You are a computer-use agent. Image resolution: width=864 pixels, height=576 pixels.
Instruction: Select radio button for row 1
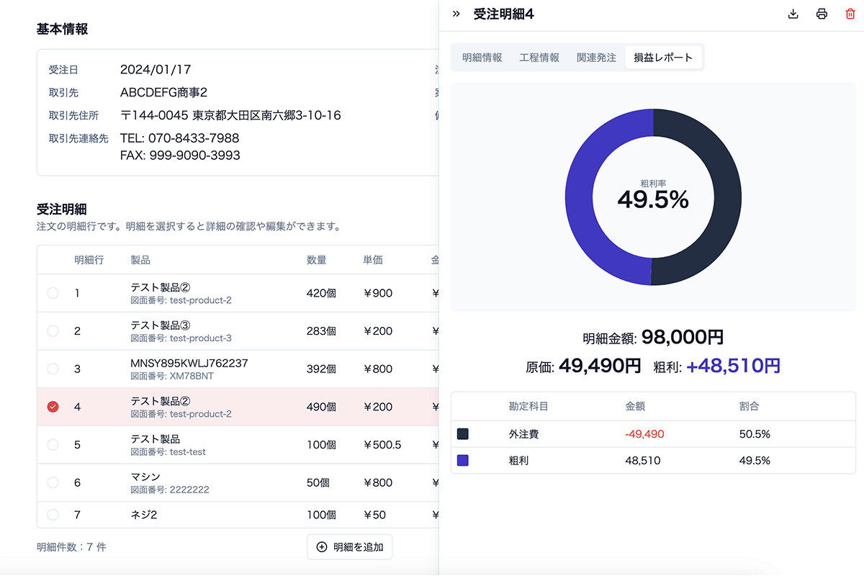point(53,293)
